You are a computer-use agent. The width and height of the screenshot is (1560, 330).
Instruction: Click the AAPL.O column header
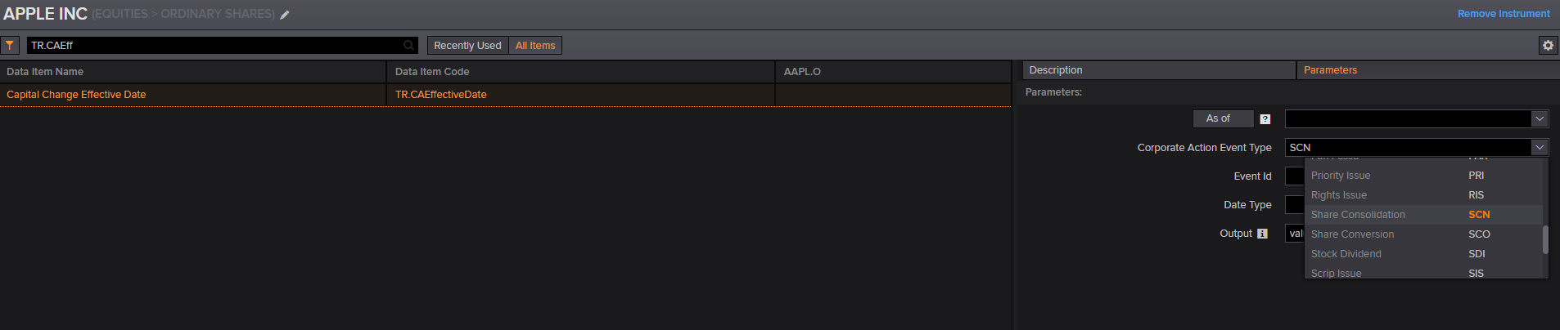pyautogui.click(x=893, y=72)
